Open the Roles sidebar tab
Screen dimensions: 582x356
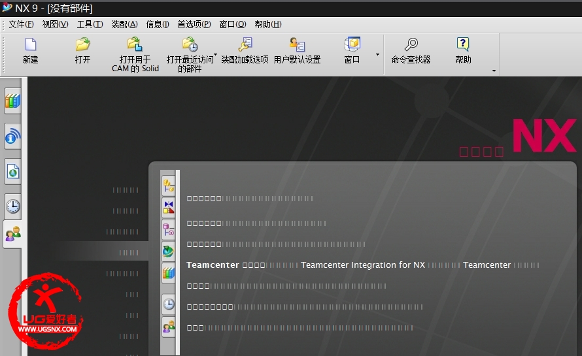pos(12,234)
